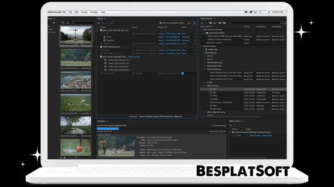Switch to the Watch Folders panel tab
Image resolution: width=334 pixels, height=187 pixels.
[236, 121]
